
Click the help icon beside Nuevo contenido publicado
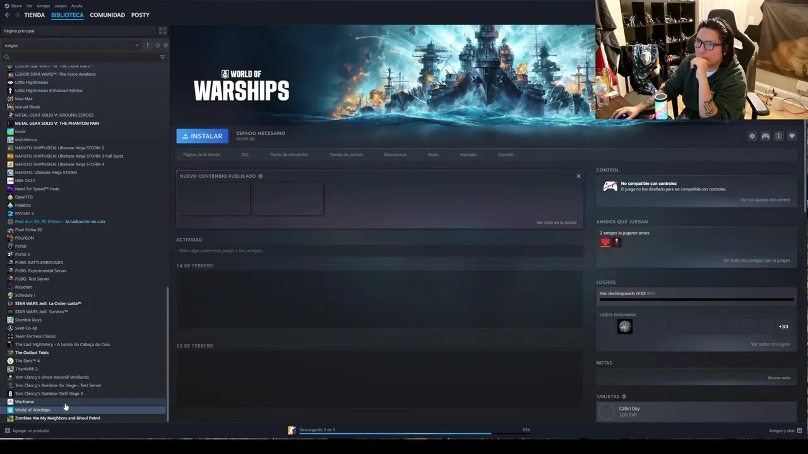260,176
